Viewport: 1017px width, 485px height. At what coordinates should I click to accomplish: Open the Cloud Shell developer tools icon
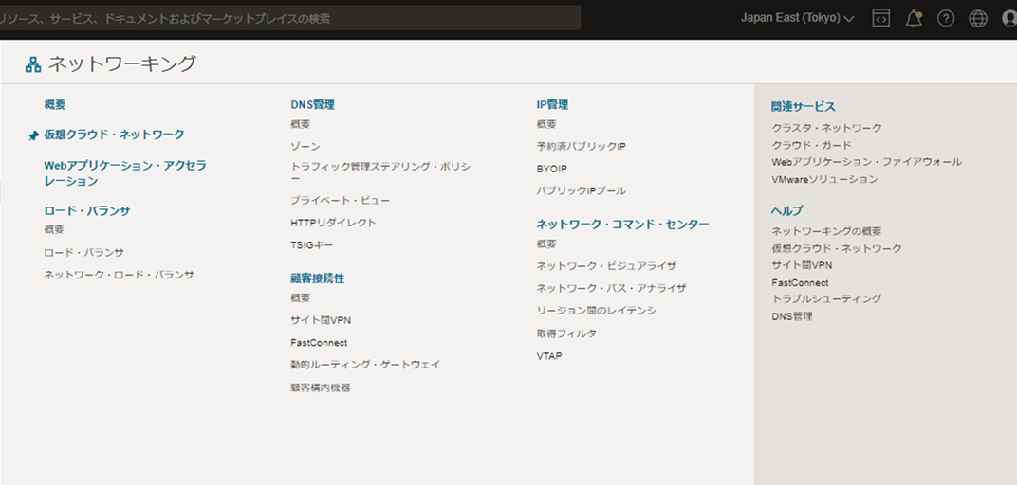[x=880, y=18]
